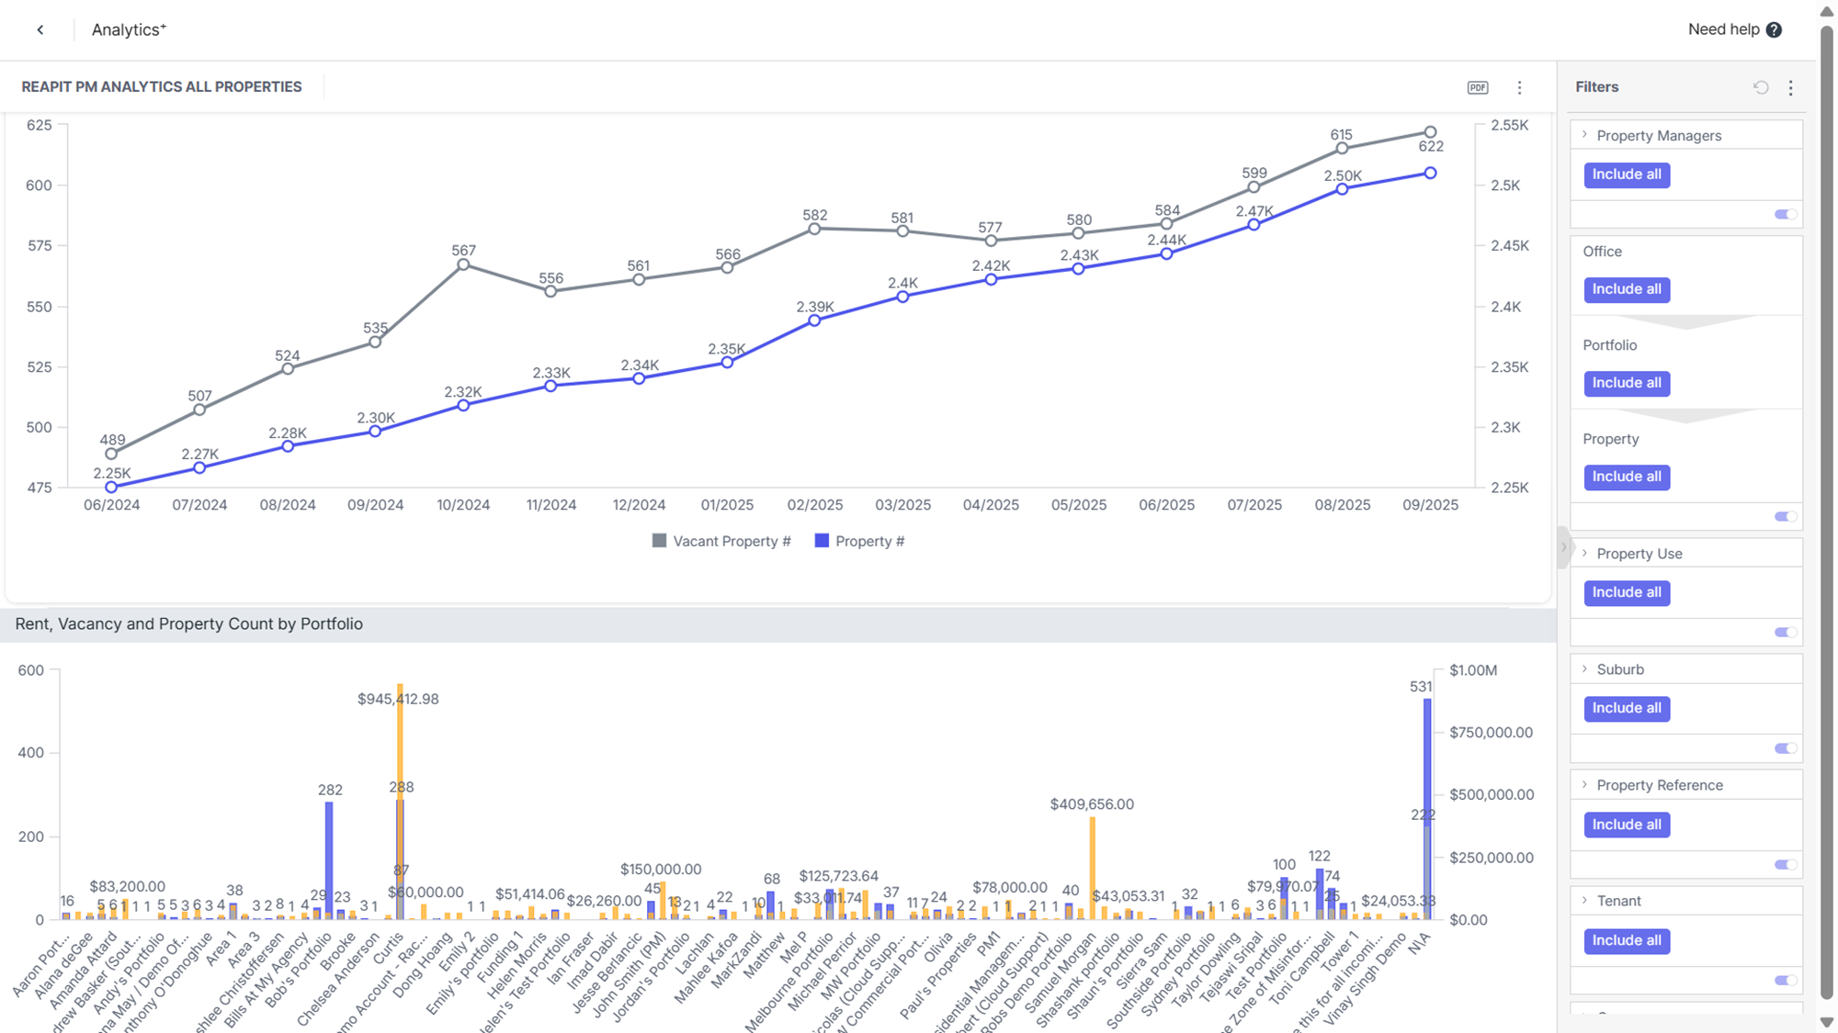Click the Analytics+ title
Viewport: 1838px width, 1033px height.
[x=129, y=29]
